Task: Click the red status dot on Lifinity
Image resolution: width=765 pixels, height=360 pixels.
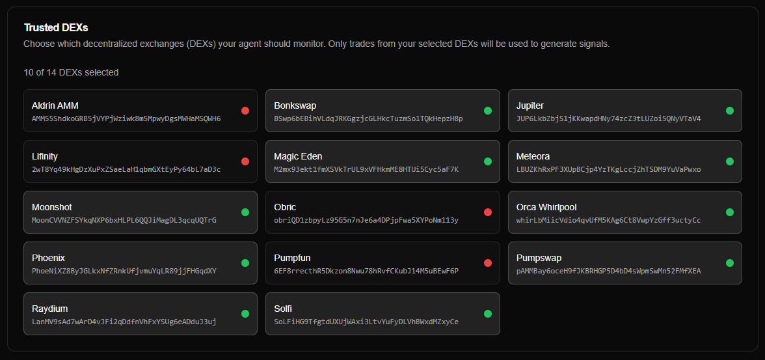Action: (x=245, y=161)
